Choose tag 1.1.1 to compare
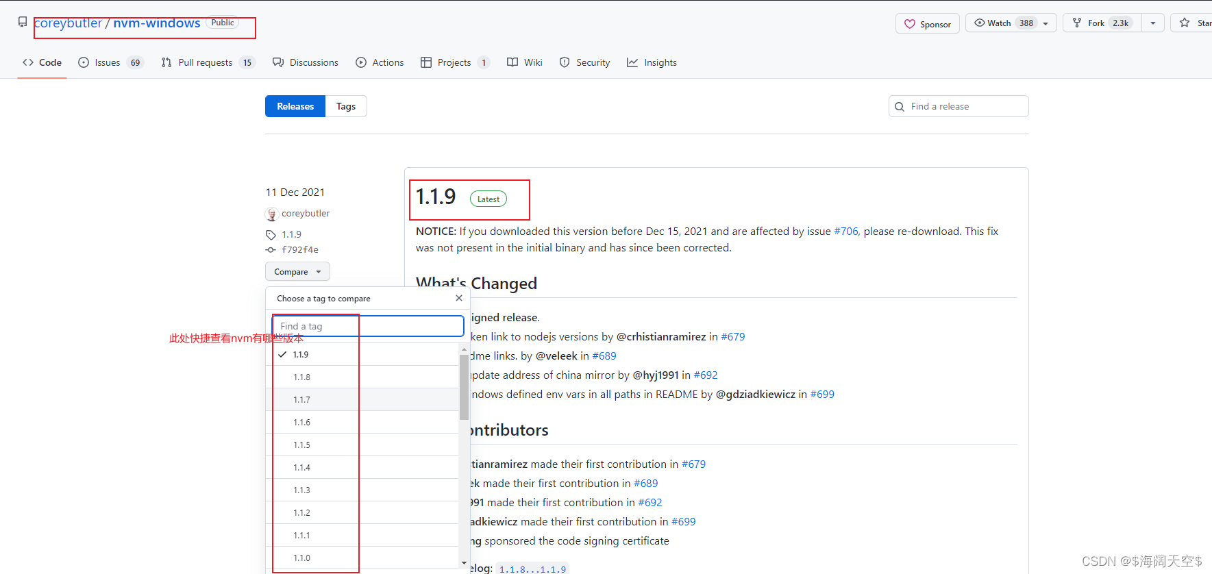Image resolution: width=1212 pixels, height=574 pixels. [x=362, y=535]
